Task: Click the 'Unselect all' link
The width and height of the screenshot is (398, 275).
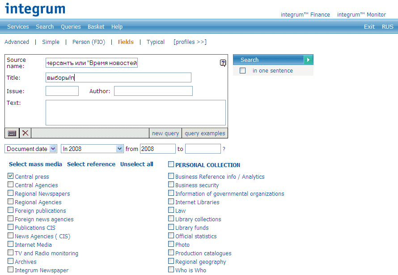Action: pyautogui.click(x=136, y=164)
